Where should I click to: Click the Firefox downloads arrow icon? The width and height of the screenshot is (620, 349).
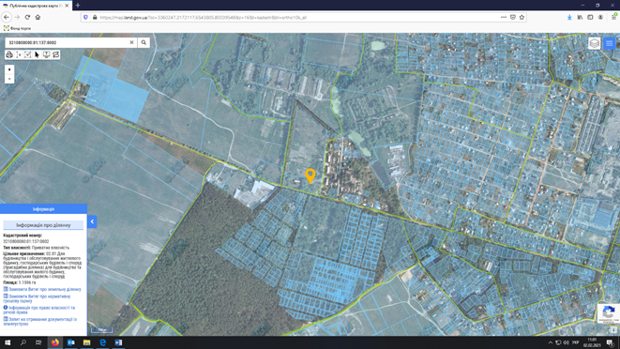click(569, 18)
